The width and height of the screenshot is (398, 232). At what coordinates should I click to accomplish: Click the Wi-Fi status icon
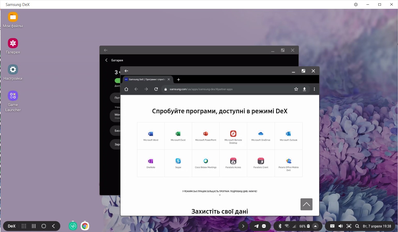tap(287, 226)
